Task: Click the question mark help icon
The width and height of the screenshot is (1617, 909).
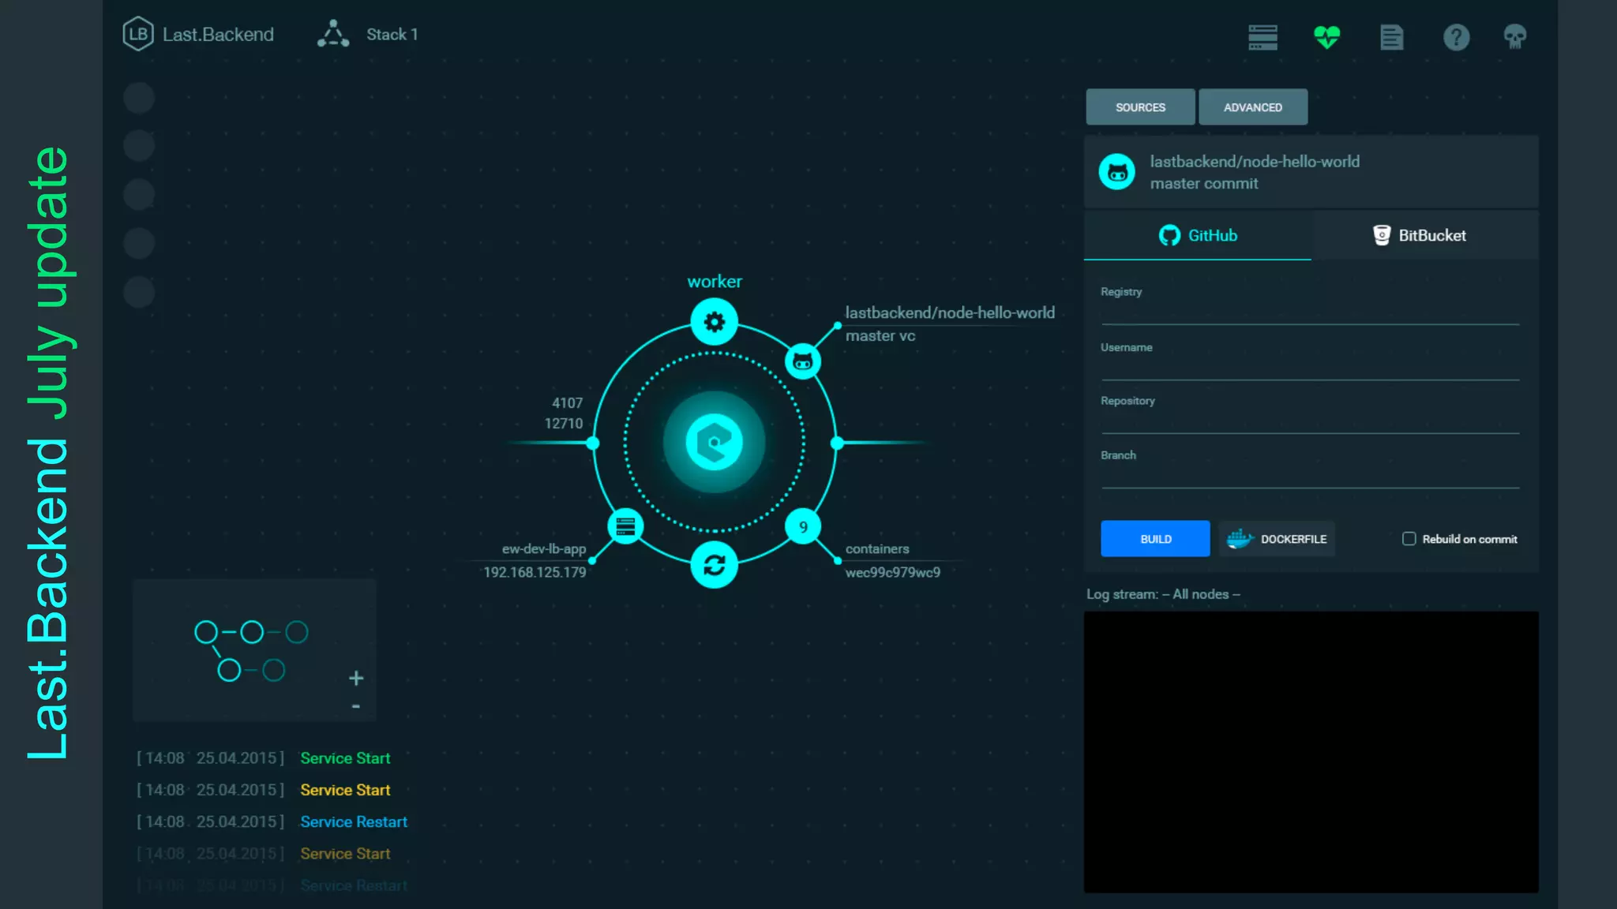Action: click(1456, 36)
